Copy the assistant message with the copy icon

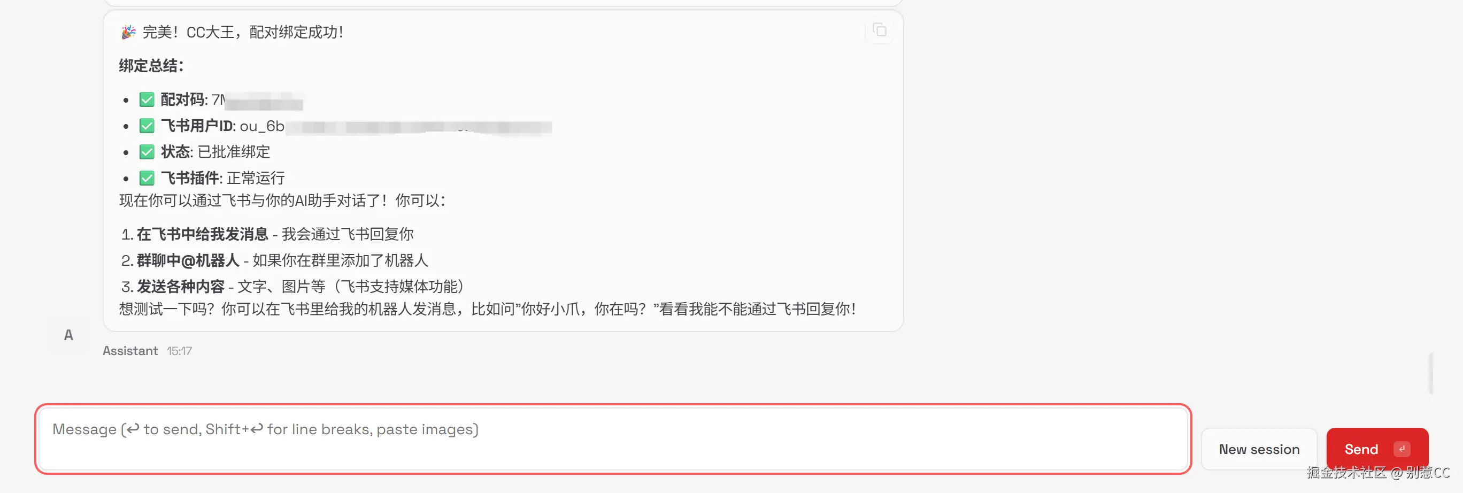879,30
